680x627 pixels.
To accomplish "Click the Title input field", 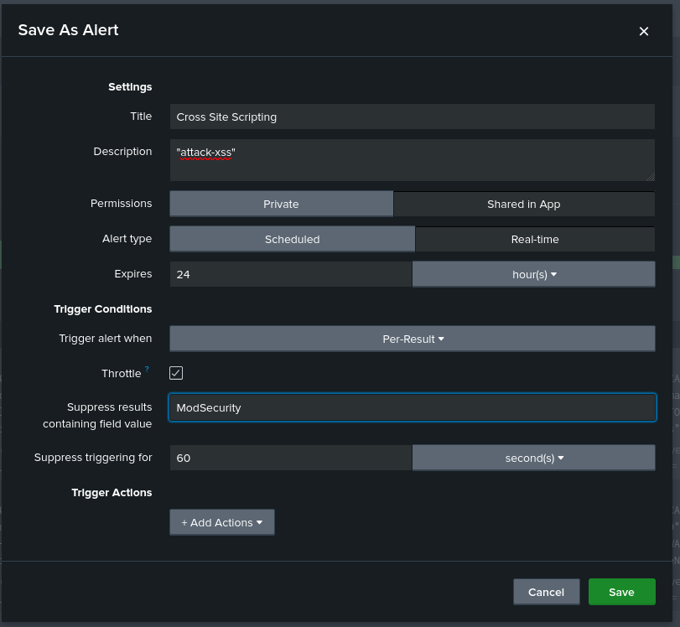I will 412,117.
